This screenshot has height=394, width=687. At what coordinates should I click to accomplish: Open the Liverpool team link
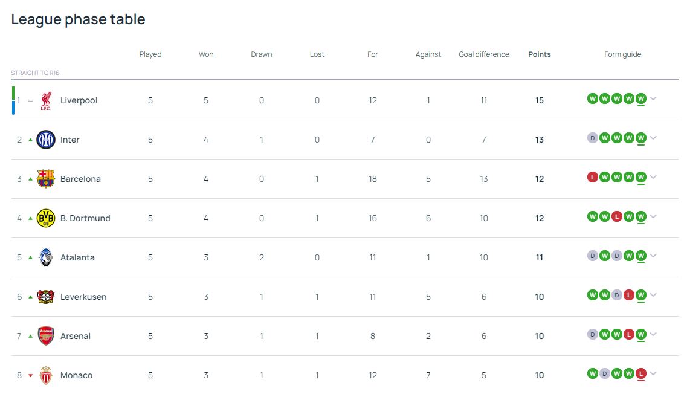[x=79, y=100]
